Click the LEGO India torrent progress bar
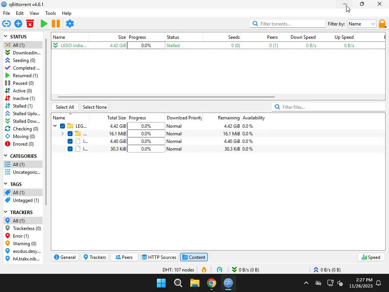This screenshot has height=292, width=389. pos(146,46)
